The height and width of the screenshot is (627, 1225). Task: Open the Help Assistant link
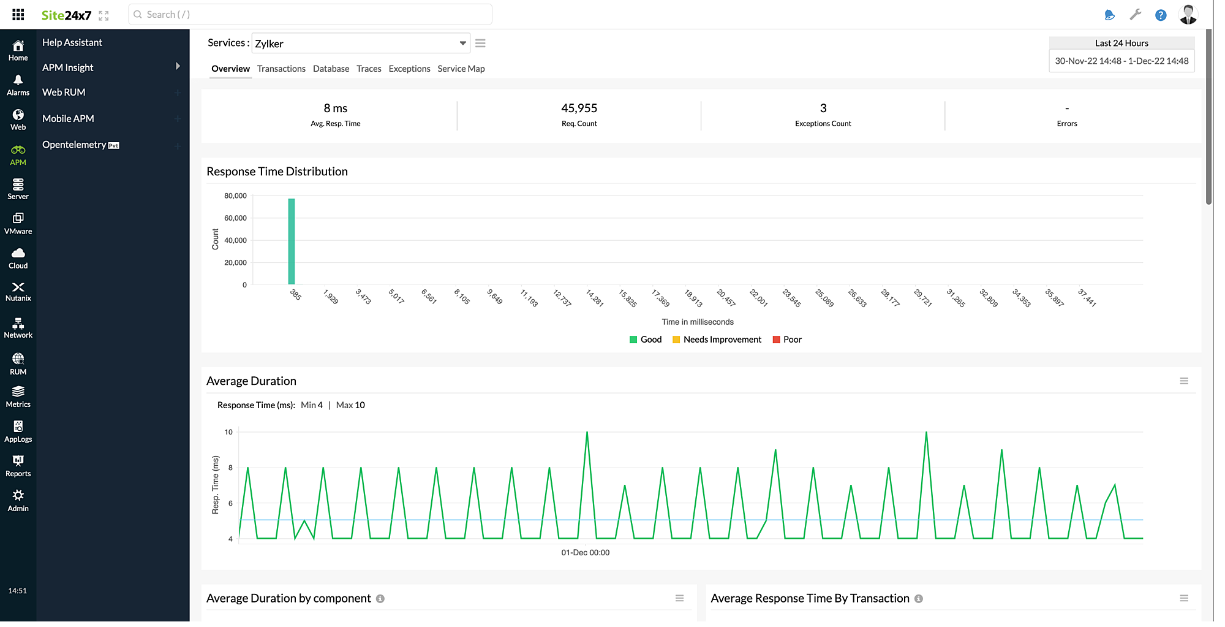[72, 42]
